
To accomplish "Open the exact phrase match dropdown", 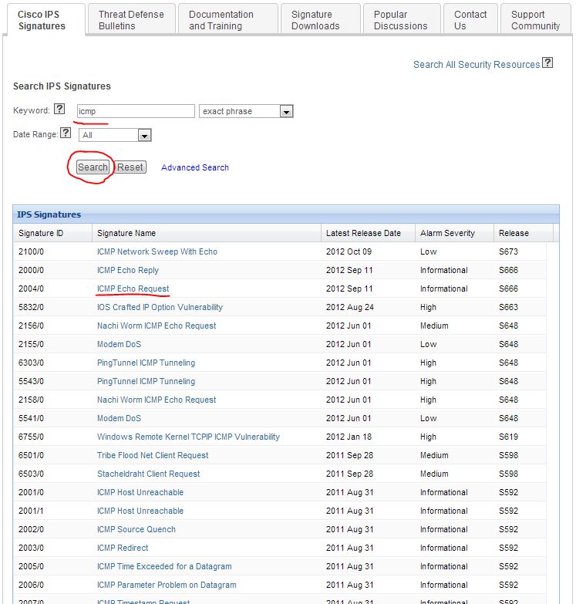I will pos(246,111).
